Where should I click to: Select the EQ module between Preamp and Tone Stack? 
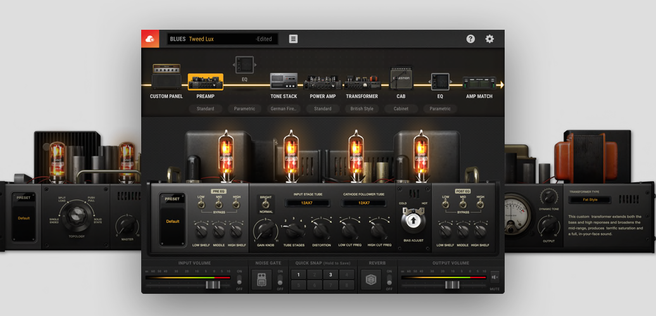244,65
